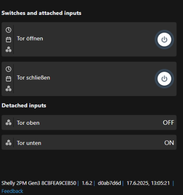Click the build hash d0ab7d6d
Viewport: 183px width, 195px height.
110,183
